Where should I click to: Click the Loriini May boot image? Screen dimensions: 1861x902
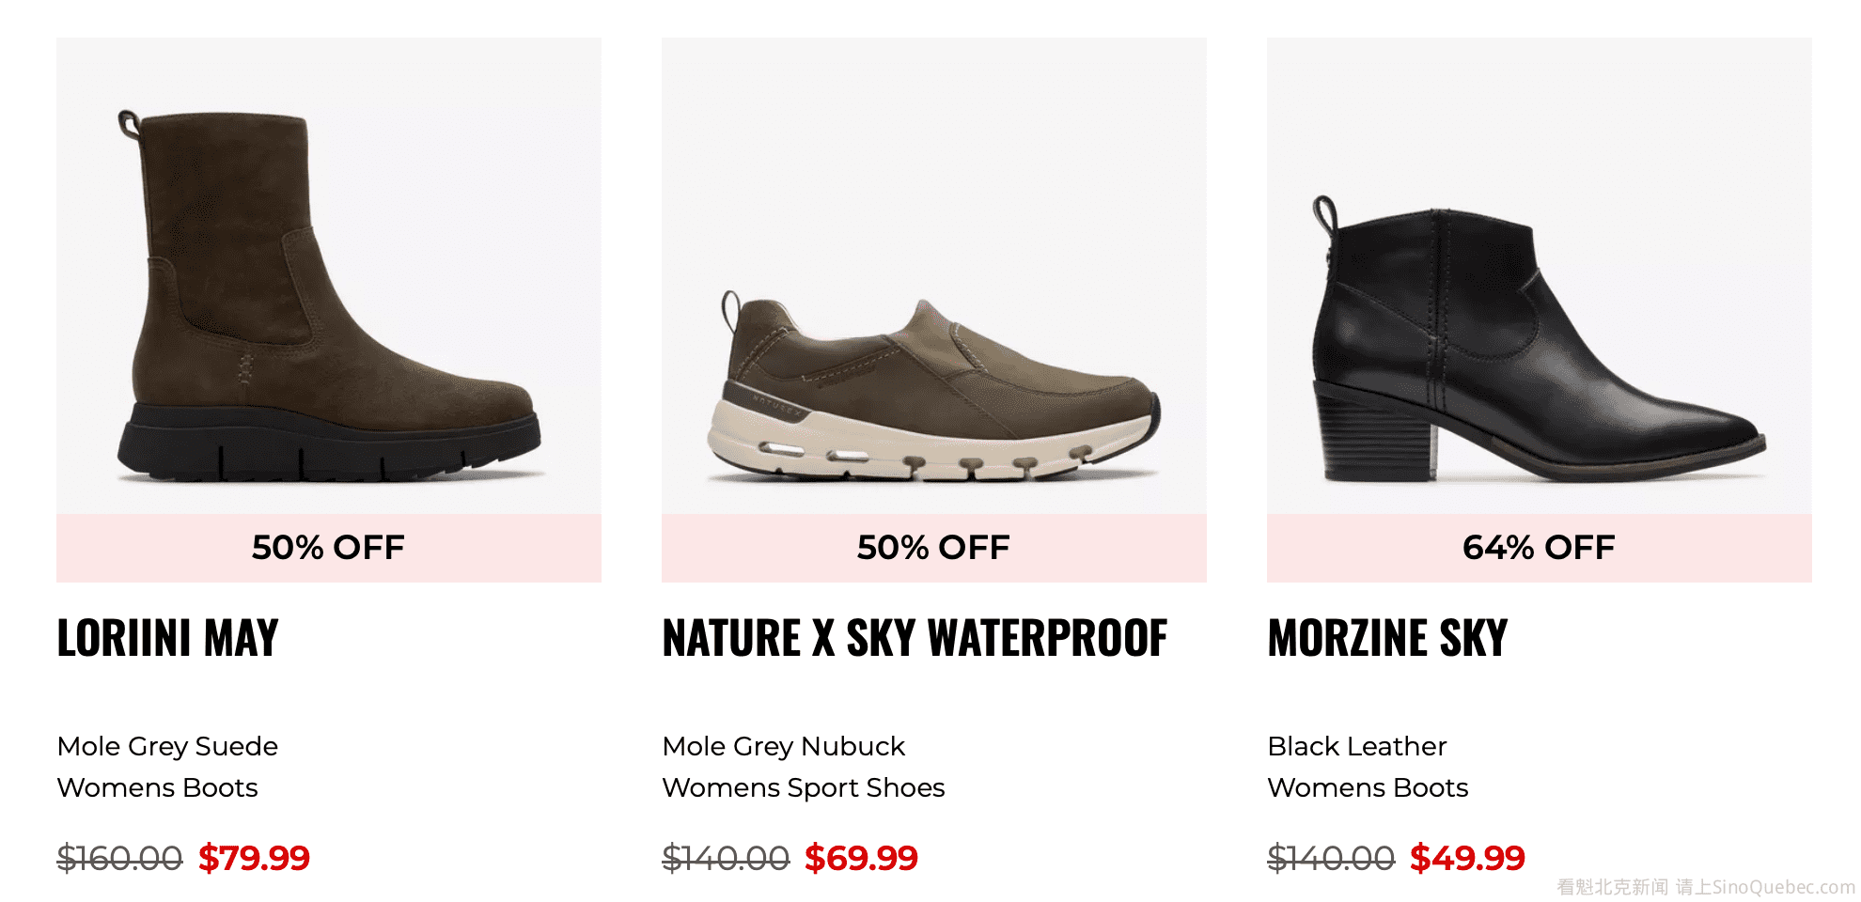click(x=329, y=282)
